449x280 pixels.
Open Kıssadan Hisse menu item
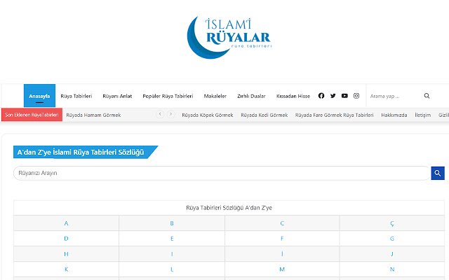tap(293, 96)
